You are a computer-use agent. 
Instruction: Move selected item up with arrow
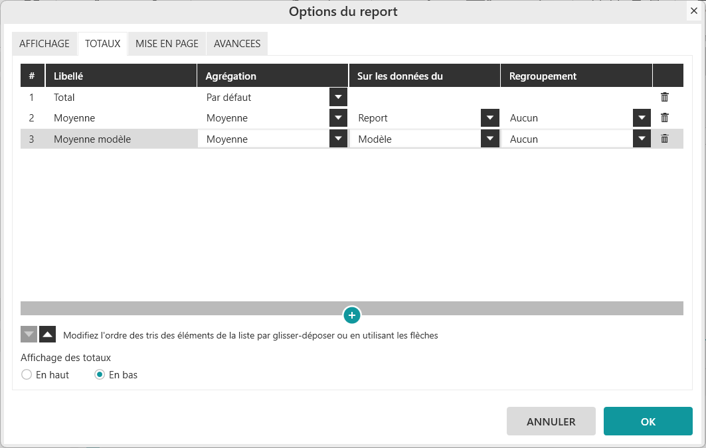tap(47, 335)
